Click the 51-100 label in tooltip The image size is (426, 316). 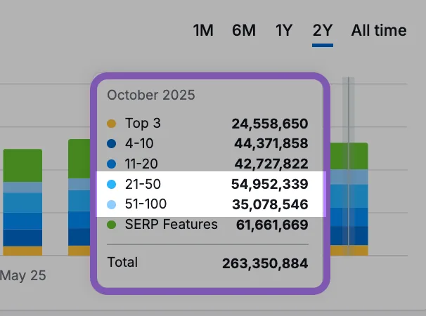pos(146,204)
